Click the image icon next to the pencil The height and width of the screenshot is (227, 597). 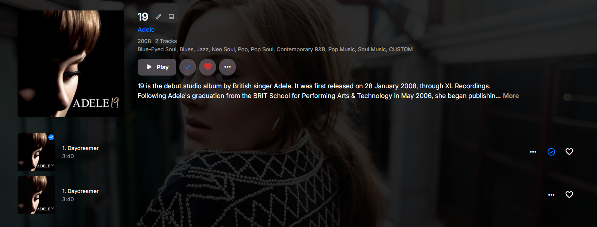pos(171,16)
